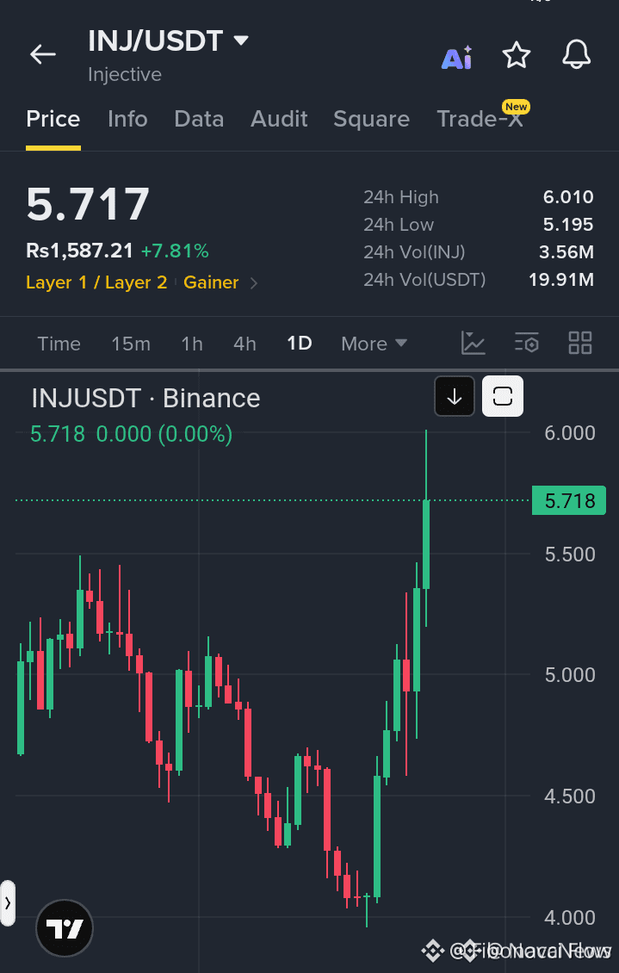The height and width of the screenshot is (973, 619).
Task: Click the 24h Low value 5.195
Action: click(568, 225)
